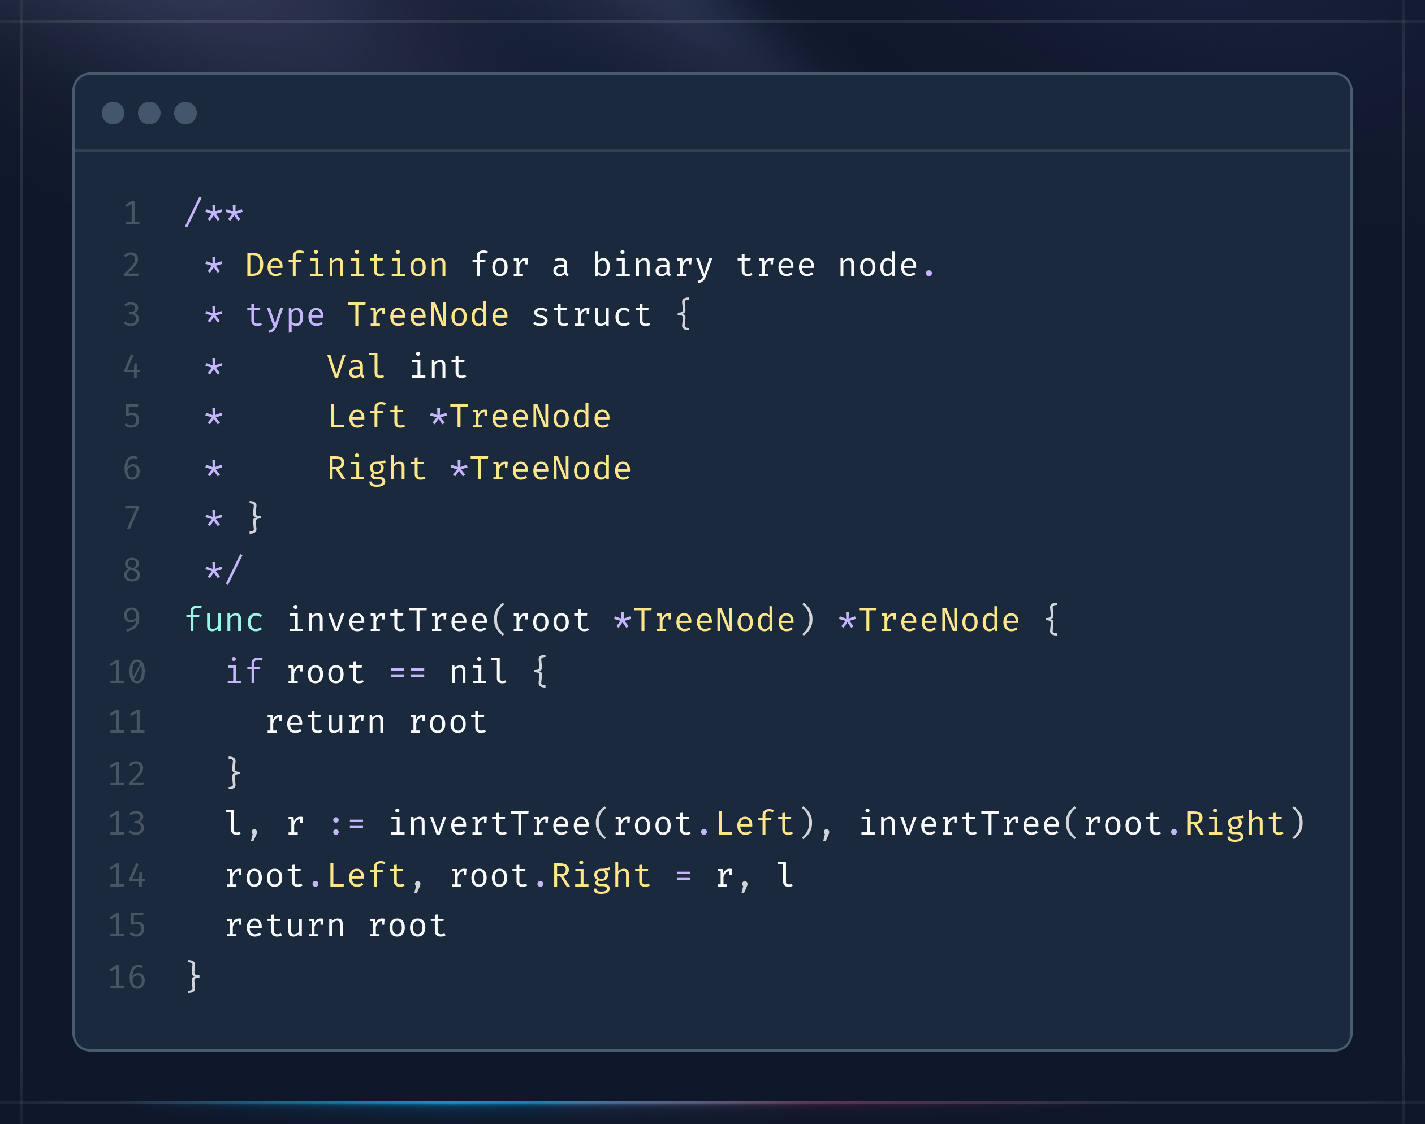Click the func keyword
Viewport: 1425px width, 1124px height.
224,620
